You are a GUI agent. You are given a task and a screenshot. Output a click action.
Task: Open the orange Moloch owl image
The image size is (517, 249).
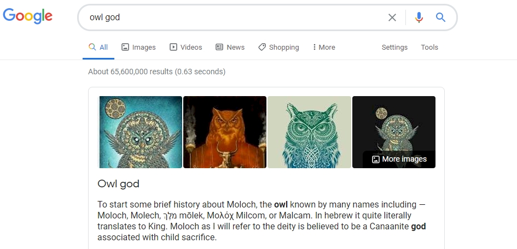[225, 132]
